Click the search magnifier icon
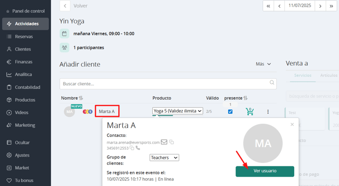 pyautogui.click(x=272, y=82)
